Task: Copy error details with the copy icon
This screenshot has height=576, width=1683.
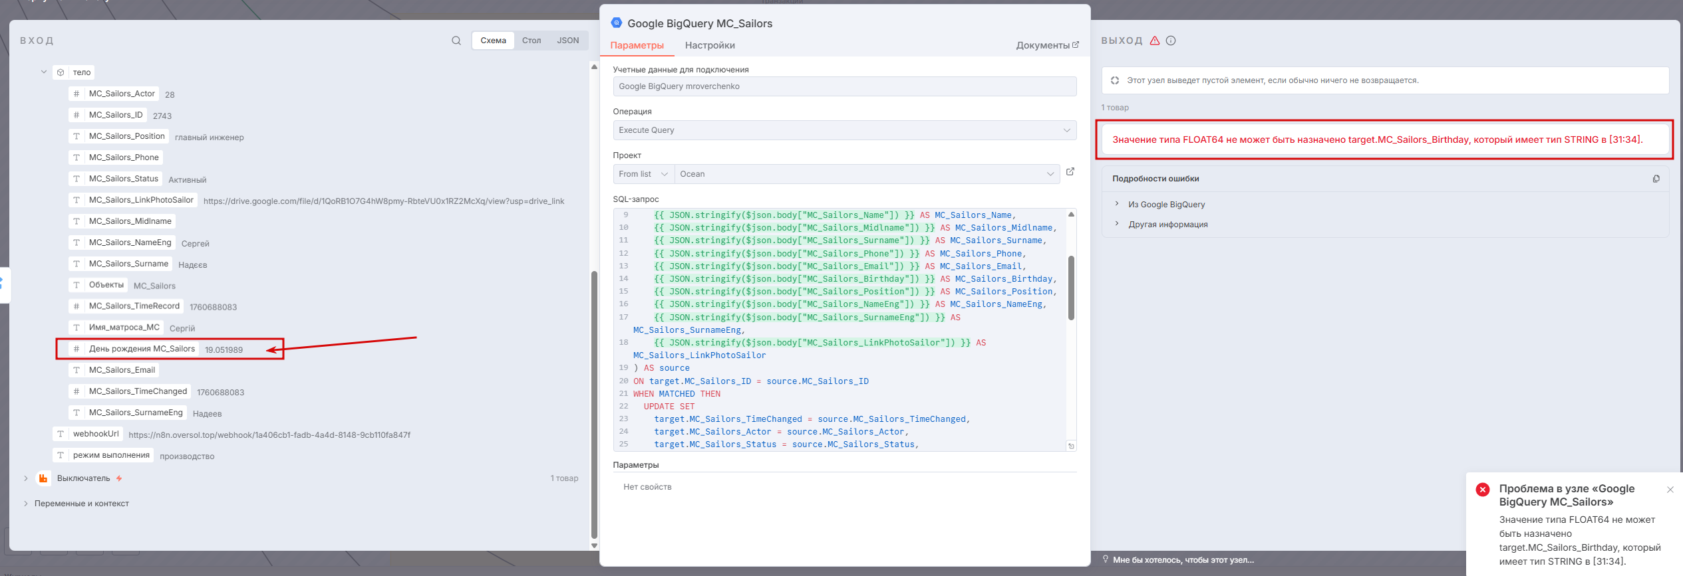Action: pos(1656,179)
